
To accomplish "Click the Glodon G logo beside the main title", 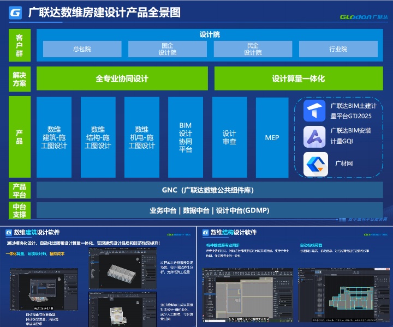I will 15,13.
